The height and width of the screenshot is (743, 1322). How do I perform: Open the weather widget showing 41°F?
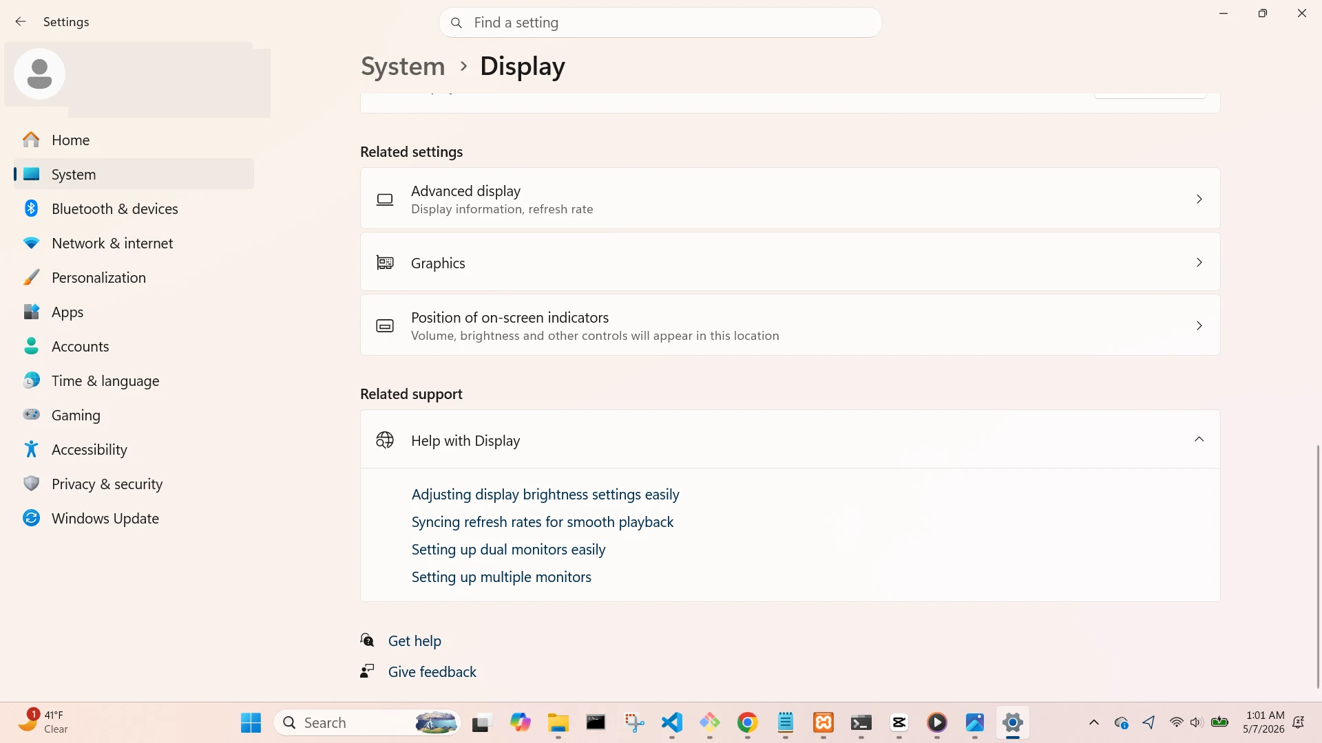pyautogui.click(x=44, y=722)
